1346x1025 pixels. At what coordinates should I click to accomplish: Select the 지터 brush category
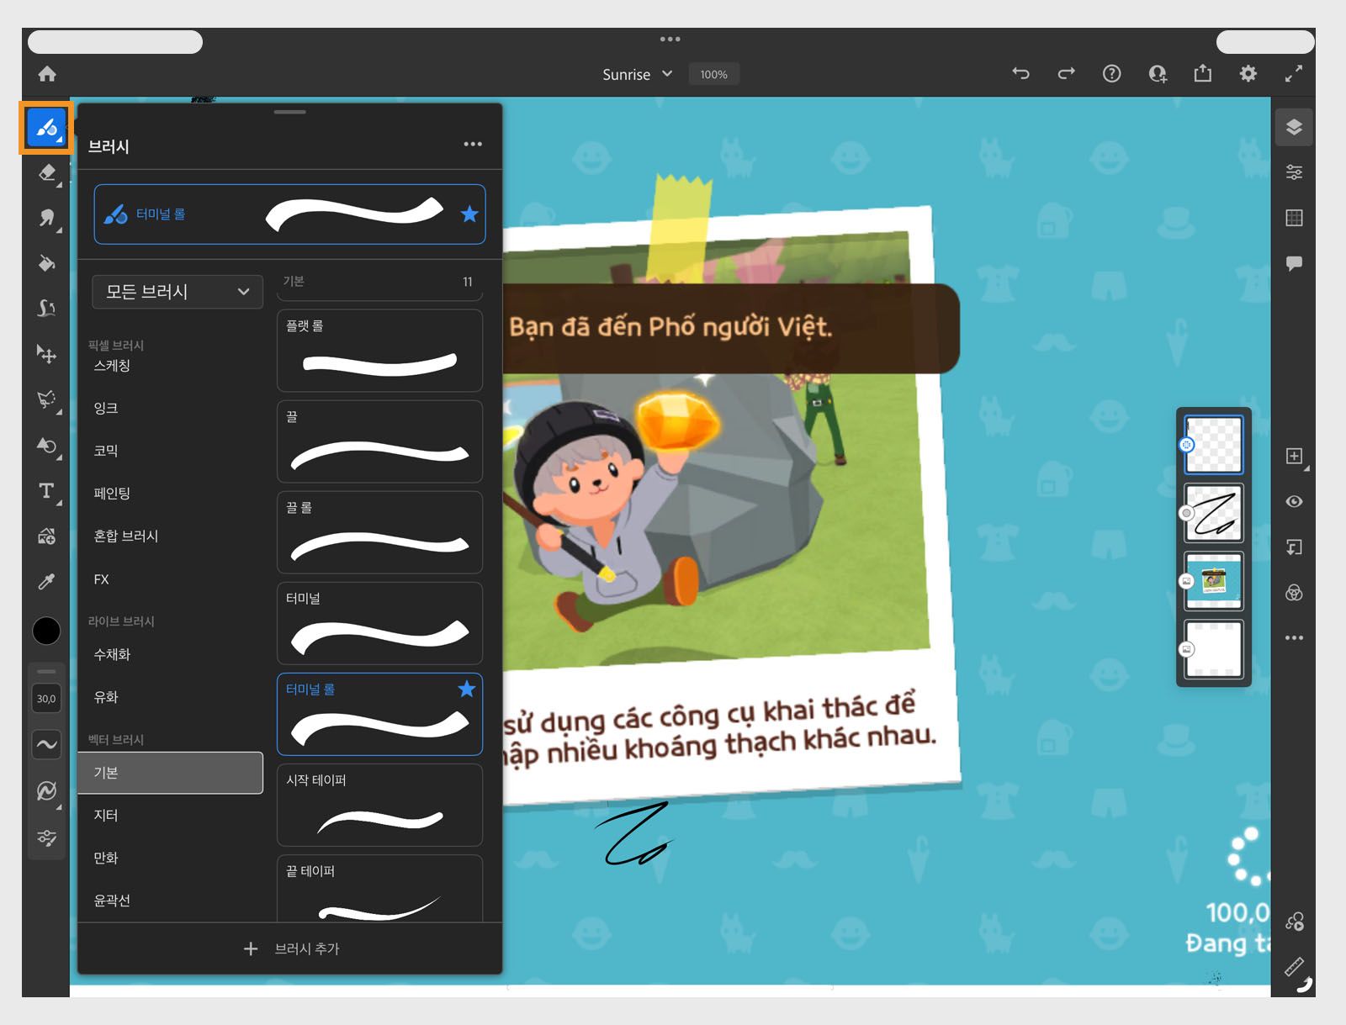[x=170, y=816]
